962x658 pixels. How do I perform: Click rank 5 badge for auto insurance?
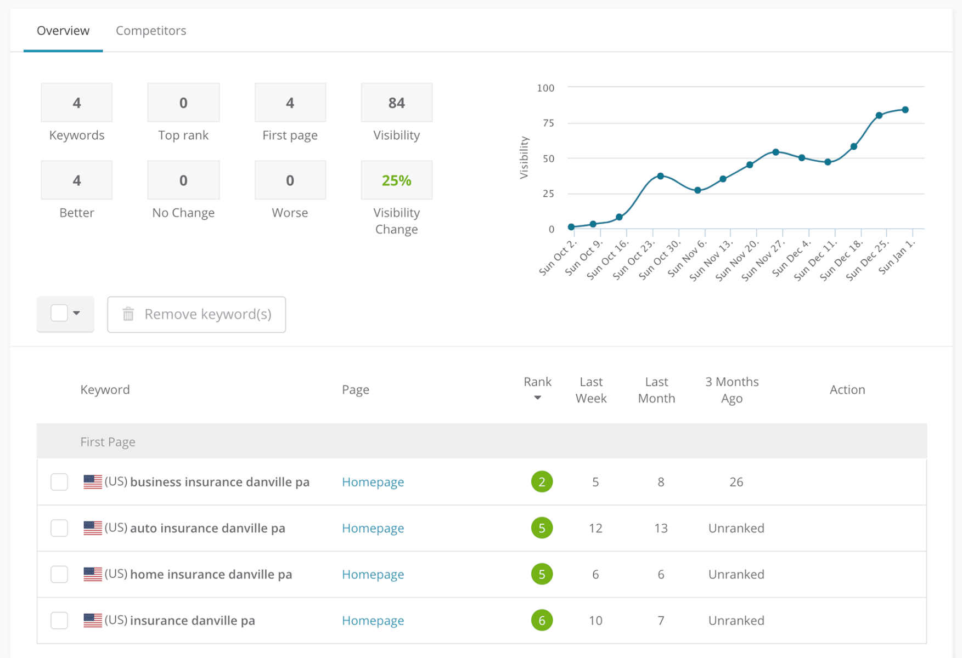tap(542, 528)
